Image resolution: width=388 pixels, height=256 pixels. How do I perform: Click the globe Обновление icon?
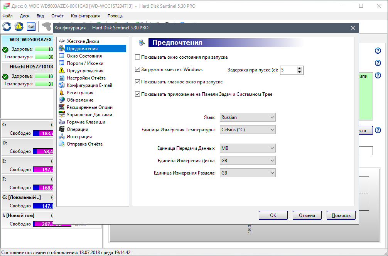click(62, 100)
